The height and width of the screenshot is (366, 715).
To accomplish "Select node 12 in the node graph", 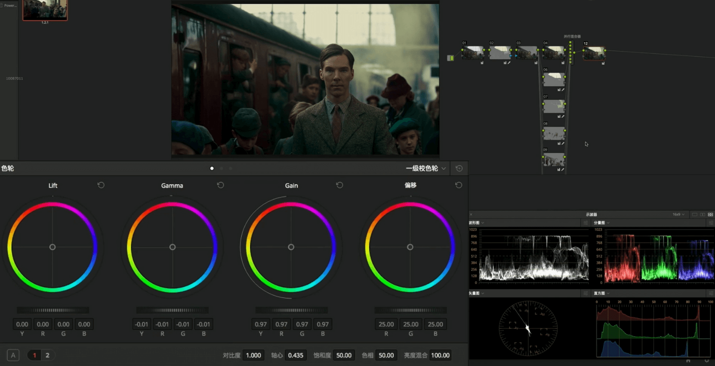I will (594, 53).
